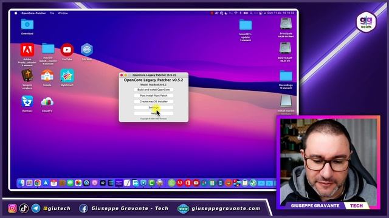Select the Sito Web globe icon
The image size is (389, 218).
point(87,50)
